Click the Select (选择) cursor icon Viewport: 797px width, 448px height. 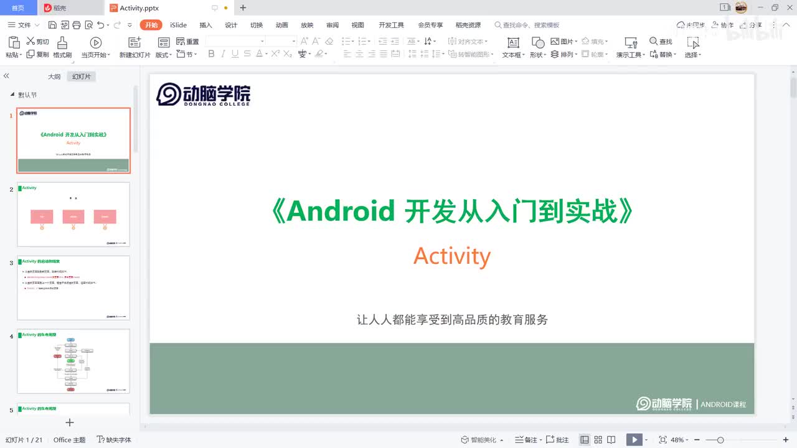pos(692,42)
